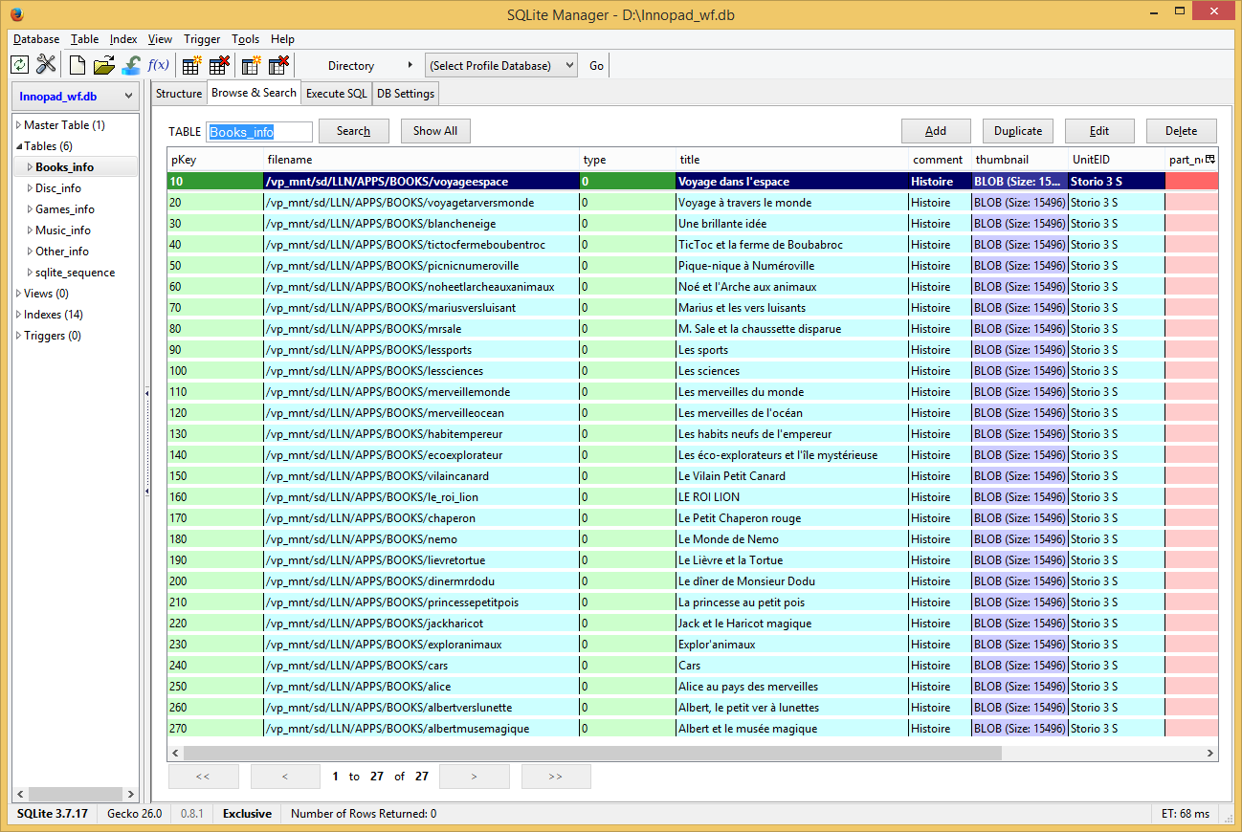Screen dimensions: 1242x832
Task: Expand the Master Table (1) node
Action: pos(18,125)
